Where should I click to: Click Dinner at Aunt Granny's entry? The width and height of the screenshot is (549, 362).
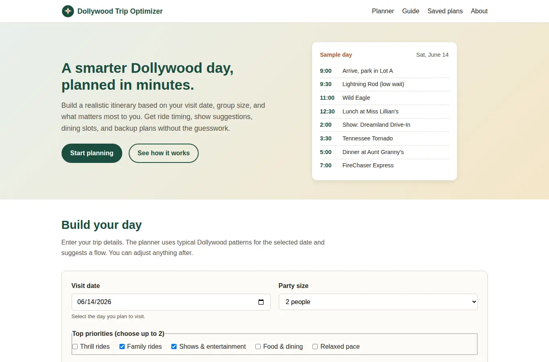pos(384,152)
